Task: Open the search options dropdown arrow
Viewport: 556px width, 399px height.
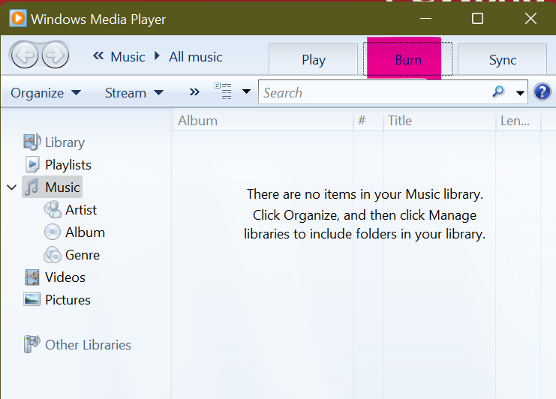Action: (x=520, y=93)
